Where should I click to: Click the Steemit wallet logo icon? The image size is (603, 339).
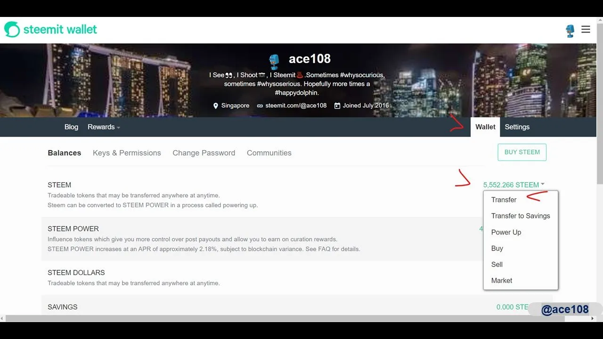click(12, 29)
